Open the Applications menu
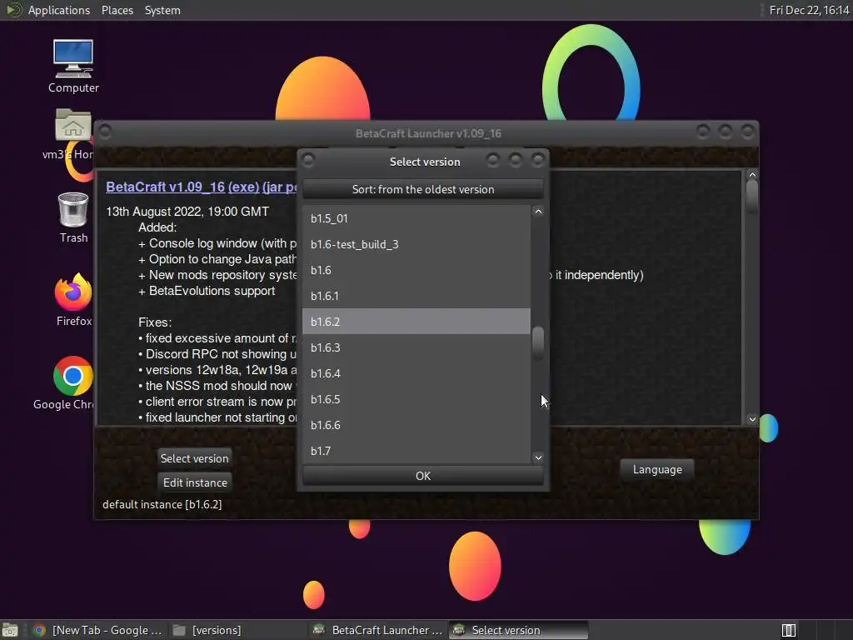The height and width of the screenshot is (640, 853). 59,10
